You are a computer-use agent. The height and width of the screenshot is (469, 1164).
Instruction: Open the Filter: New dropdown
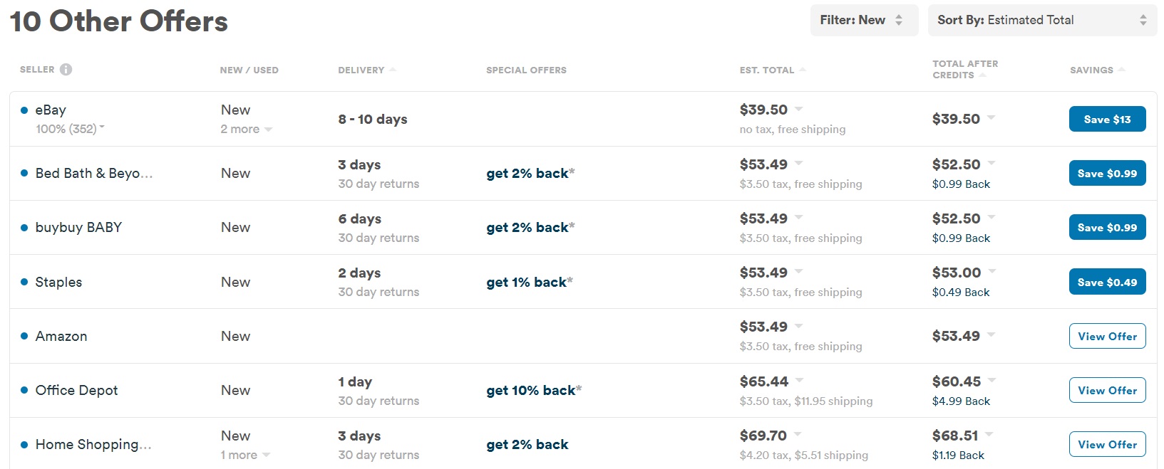[x=864, y=20]
